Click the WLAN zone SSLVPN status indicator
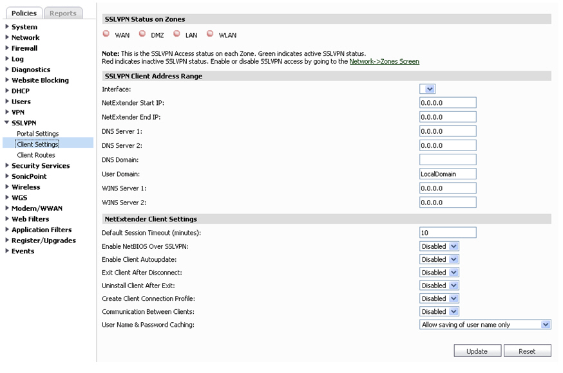The image size is (563, 373). (x=210, y=33)
